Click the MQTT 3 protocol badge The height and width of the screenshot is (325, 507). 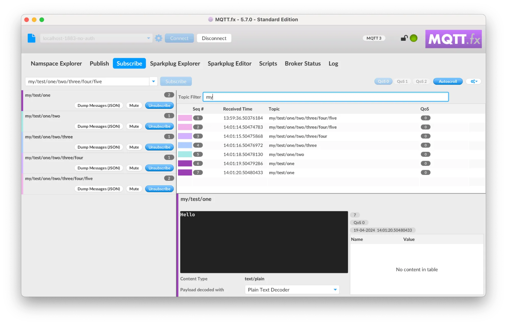click(x=374, y=38)
